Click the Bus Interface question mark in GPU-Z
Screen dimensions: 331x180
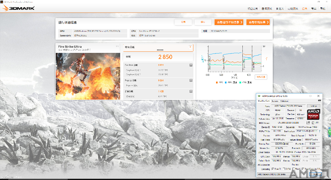320,131
